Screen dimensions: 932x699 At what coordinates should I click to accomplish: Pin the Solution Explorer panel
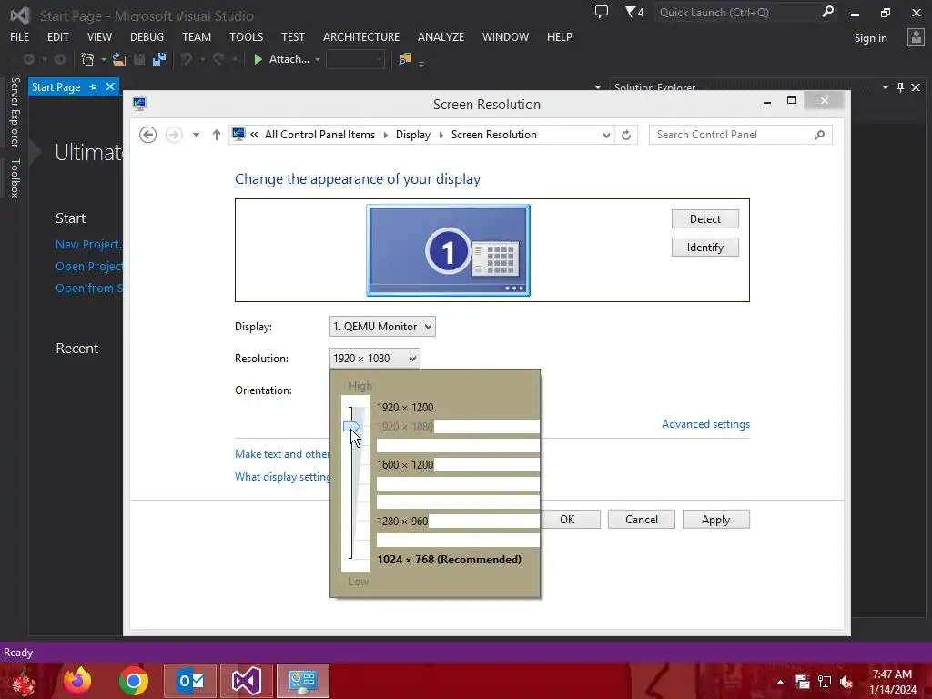coord(900,87)
